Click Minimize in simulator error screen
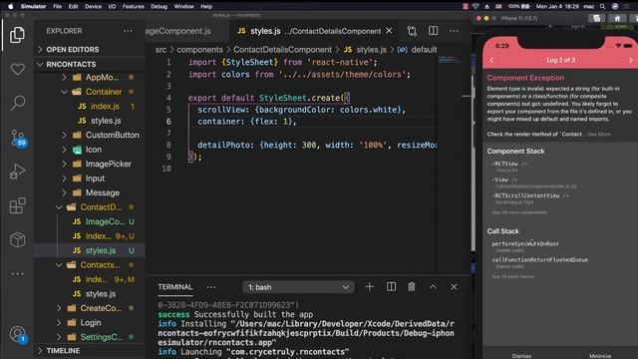The height and width of the screenshot is (359, 638). (600, 356)
